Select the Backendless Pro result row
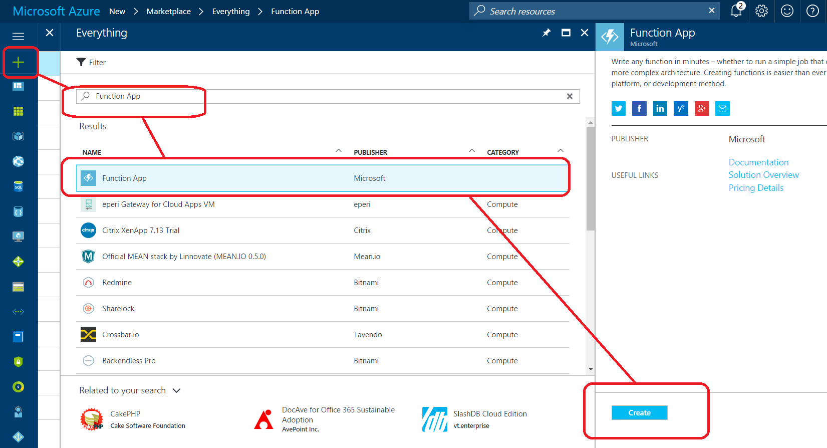Screen dimensions: 827x448 [323, 361]
